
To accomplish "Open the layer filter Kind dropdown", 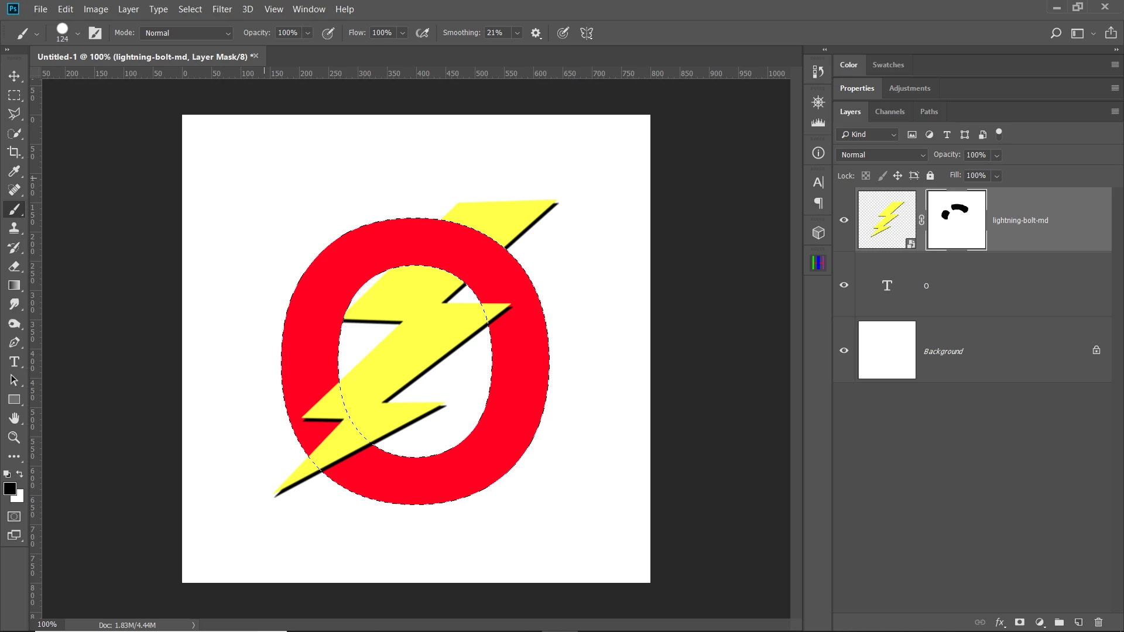I will (868, 135).
